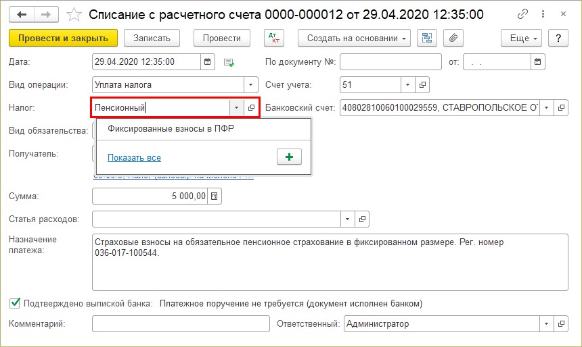Expand the Банковский счет dropdown arrow
The image size is (582, 347).
point(546,108)
